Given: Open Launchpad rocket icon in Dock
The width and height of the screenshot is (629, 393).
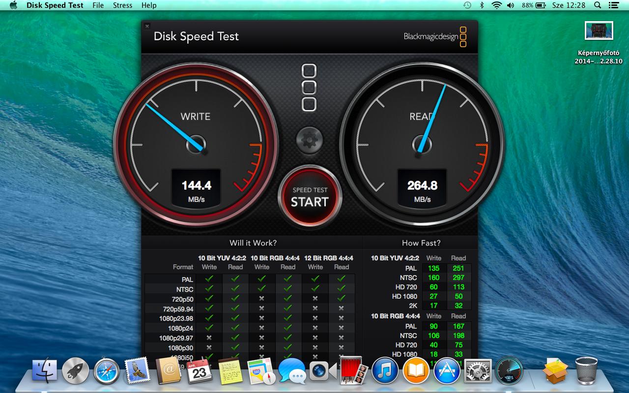Looking at the screenshot, I should (76, 371).
